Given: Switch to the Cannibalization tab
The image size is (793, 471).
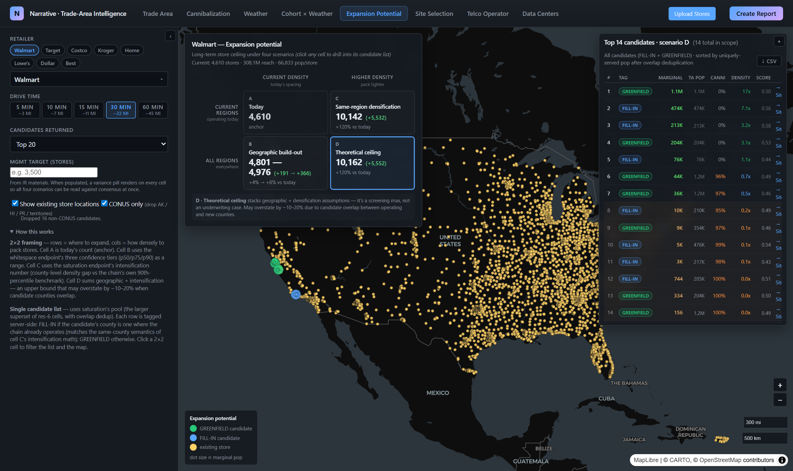Looking at the screenshot, I should [x=208, y=14].
